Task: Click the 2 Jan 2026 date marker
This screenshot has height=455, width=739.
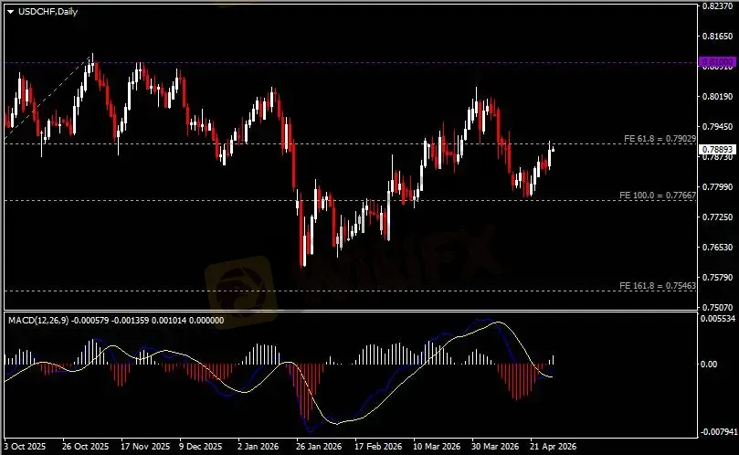Action: pyautogui.click(x=258, y=447)
